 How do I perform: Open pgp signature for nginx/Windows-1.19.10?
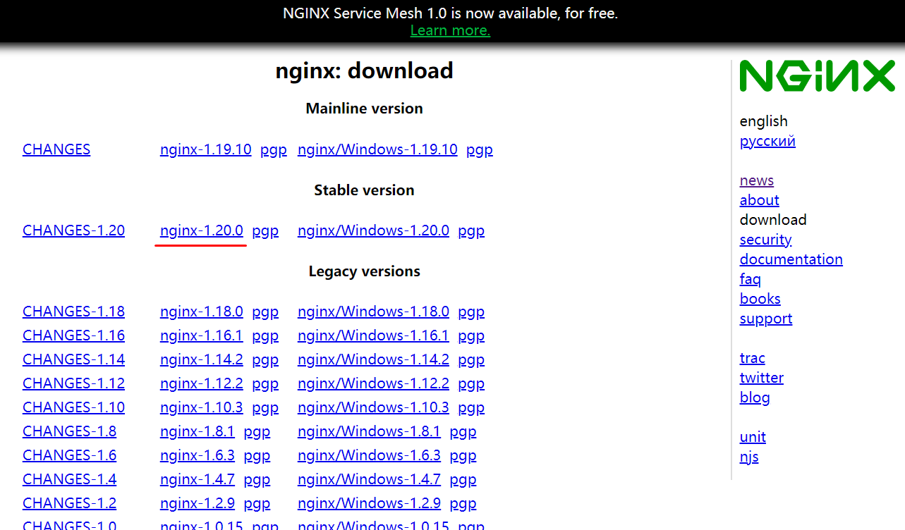point(479,149)
